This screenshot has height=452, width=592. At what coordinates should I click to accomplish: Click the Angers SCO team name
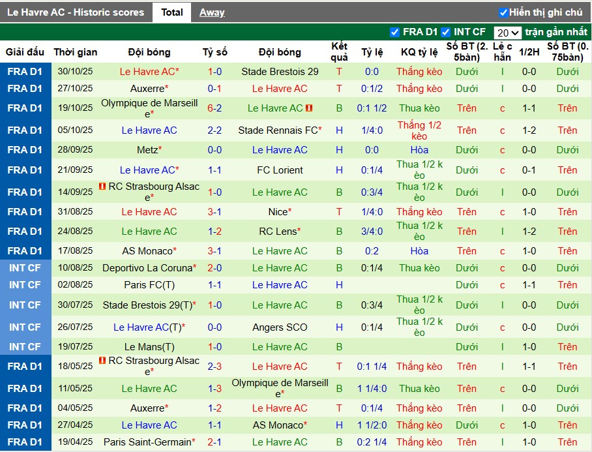coord(280,327)
